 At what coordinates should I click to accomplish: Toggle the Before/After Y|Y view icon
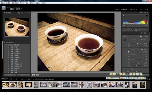tap(38, 75)
